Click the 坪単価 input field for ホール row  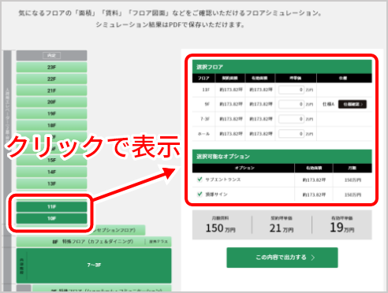point(291,134)
